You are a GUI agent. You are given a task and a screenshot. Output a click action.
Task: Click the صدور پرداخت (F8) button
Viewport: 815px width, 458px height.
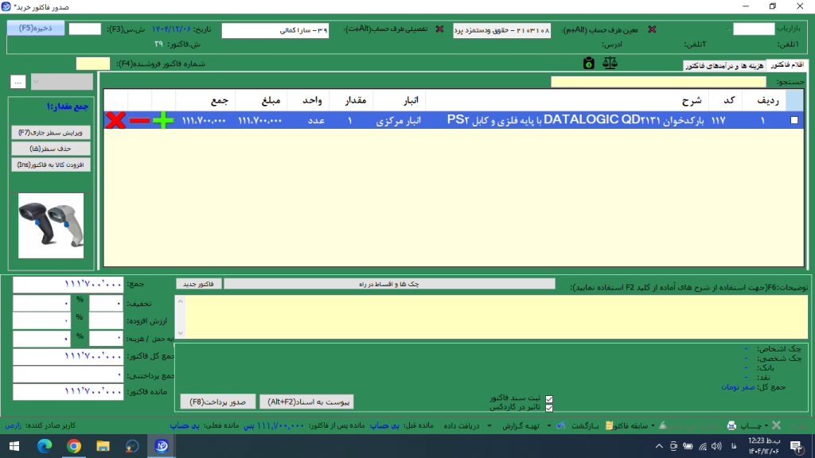(x=217, y=402)
